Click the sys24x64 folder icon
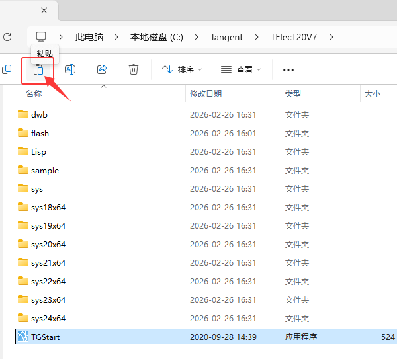The image size is (397, 359). coord(23,317)
